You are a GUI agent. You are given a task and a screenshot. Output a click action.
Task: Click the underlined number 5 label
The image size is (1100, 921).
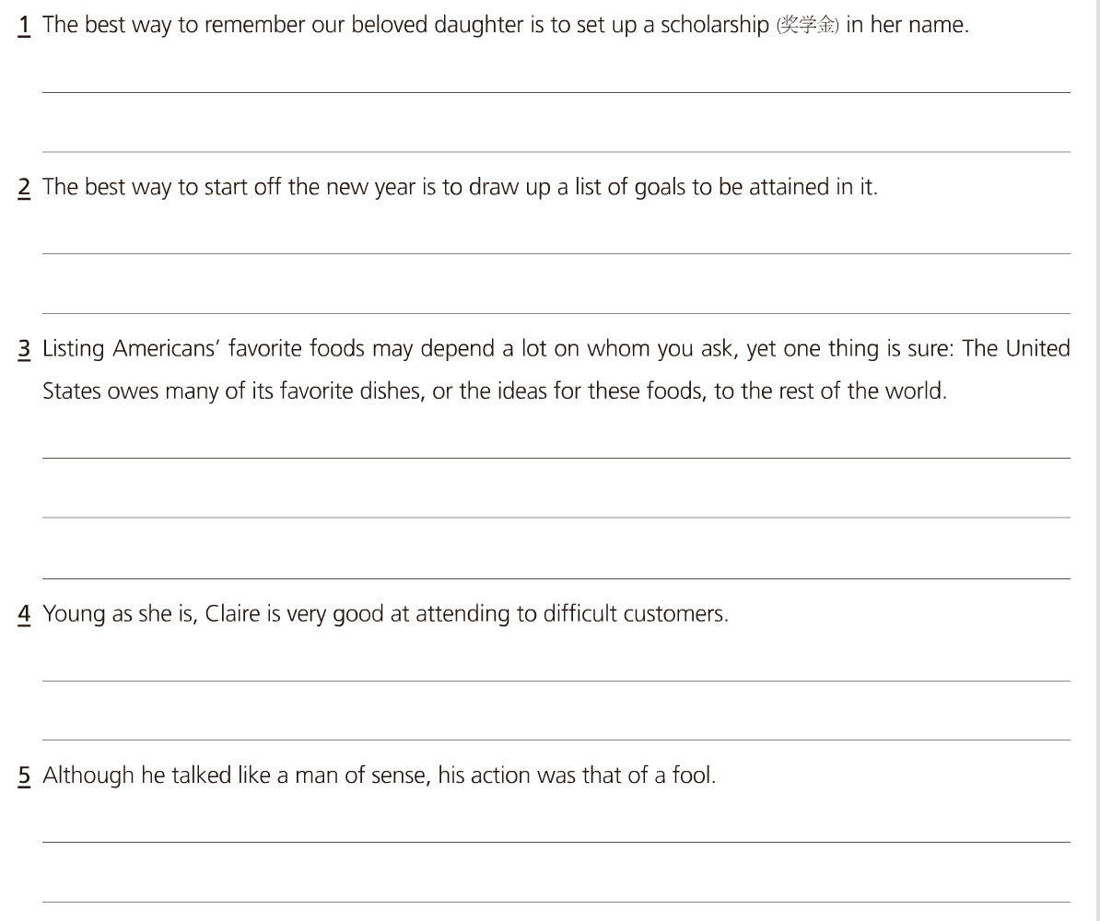(x=25, y=776)
